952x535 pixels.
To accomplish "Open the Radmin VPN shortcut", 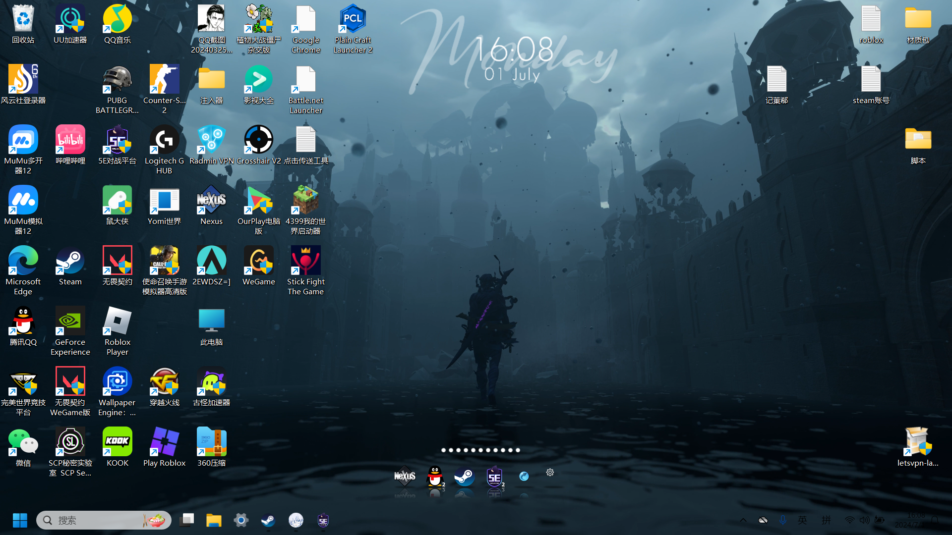I will 212,145.
